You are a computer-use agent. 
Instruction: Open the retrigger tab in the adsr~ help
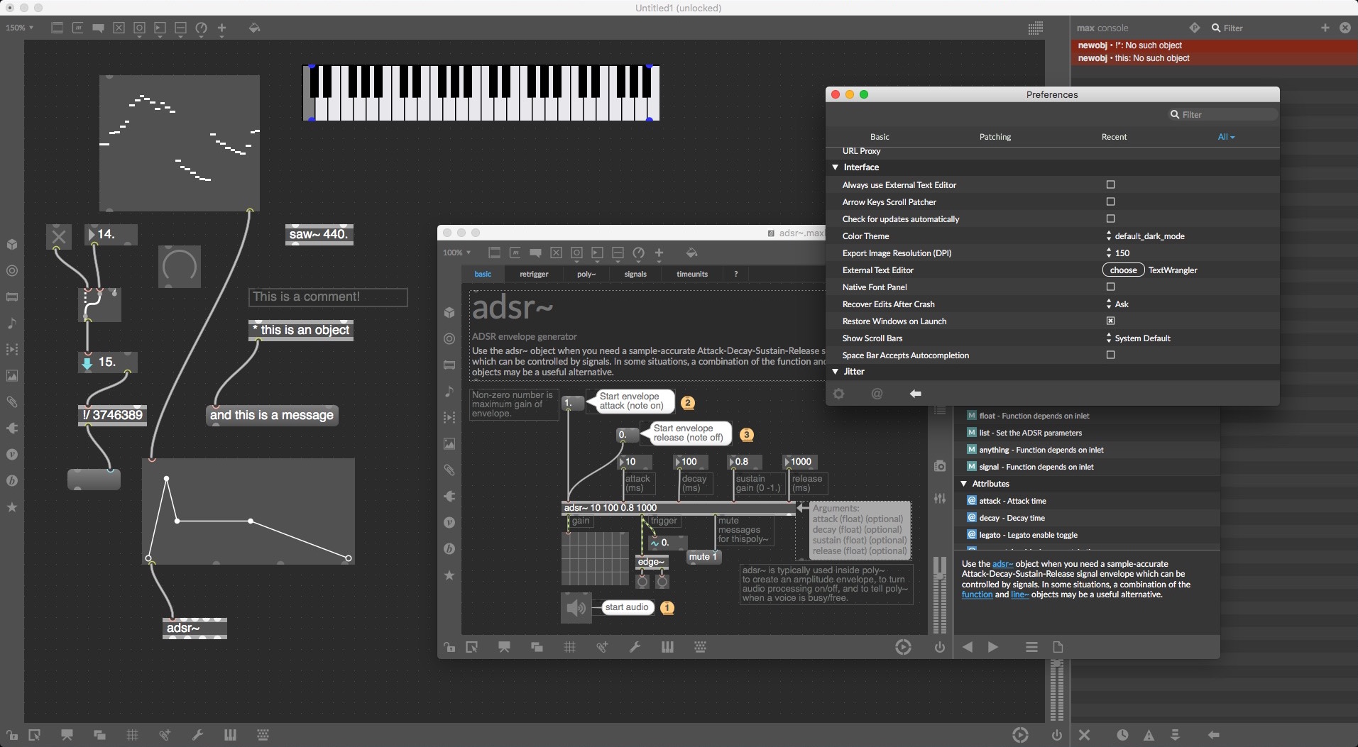[x=534, y=274]
